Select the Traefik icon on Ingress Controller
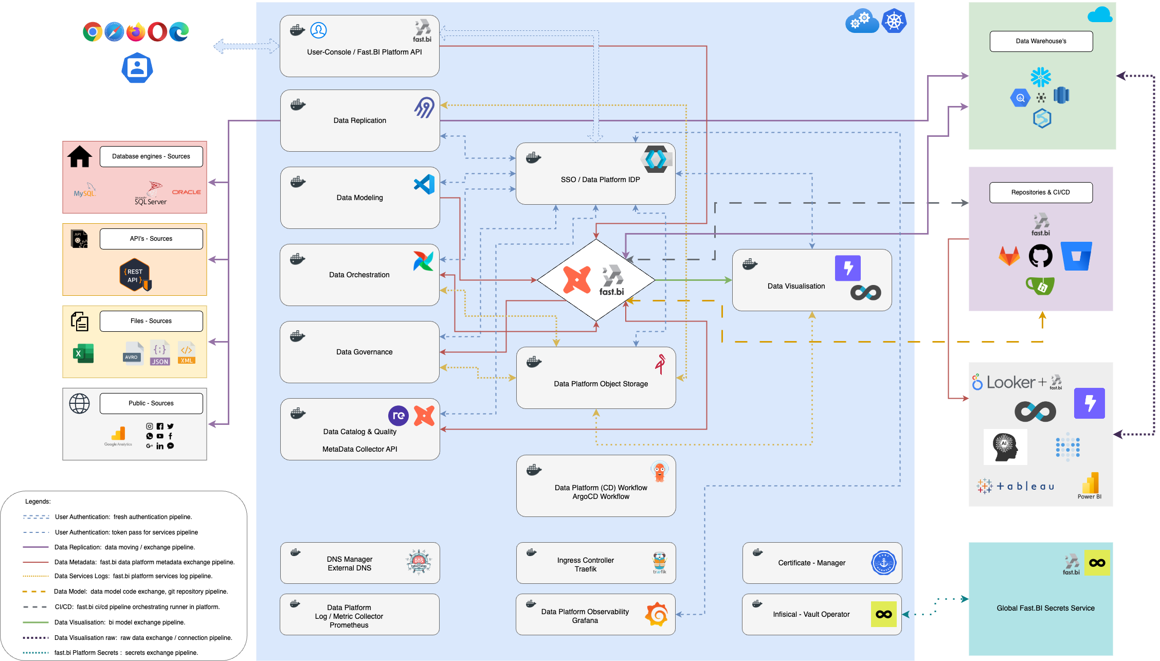1160x661 pixels. (x=660, y=563)
